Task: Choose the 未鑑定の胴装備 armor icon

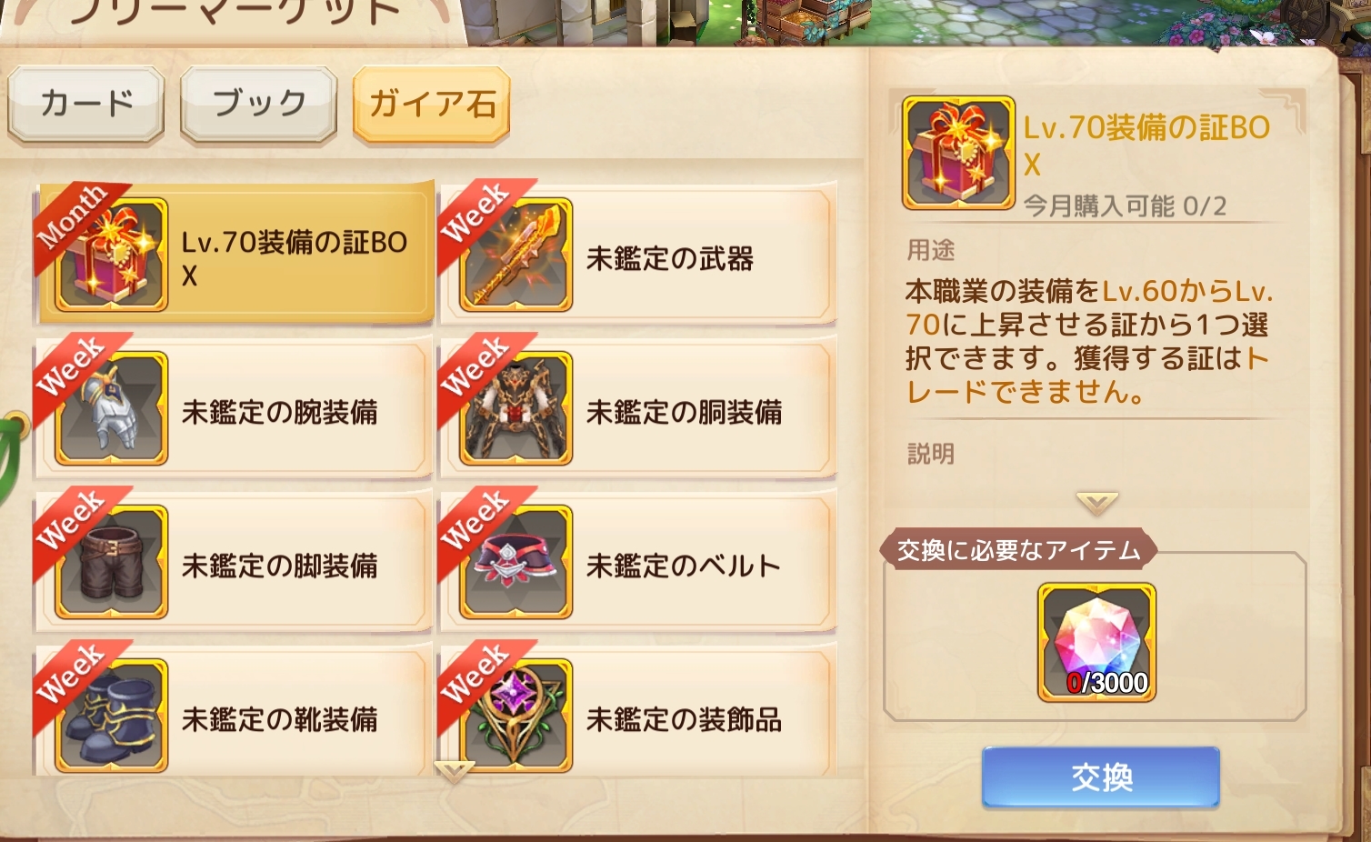Action: coord(516,408)
